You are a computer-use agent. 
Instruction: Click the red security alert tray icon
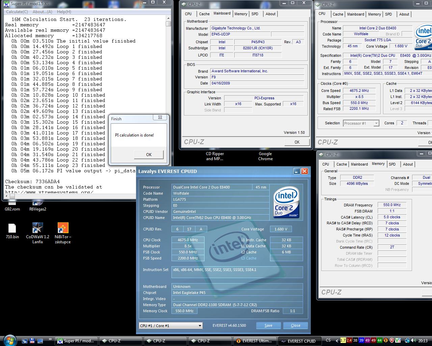click(x=392, y=341)
